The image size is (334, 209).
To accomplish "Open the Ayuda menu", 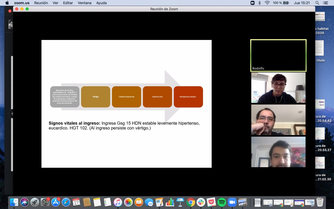I will (x=102, y=3).
